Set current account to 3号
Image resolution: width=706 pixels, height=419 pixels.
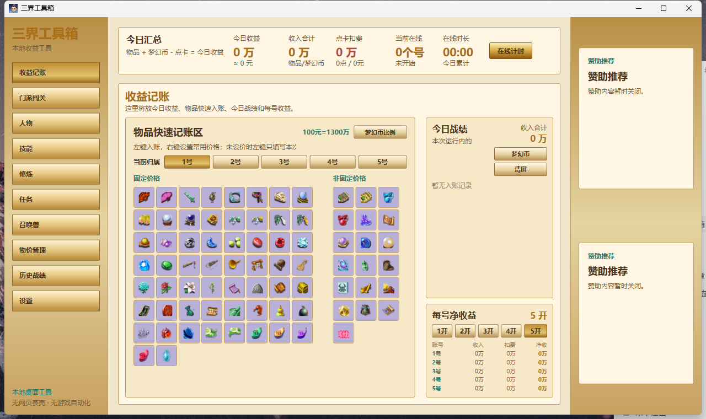point(284,162)
